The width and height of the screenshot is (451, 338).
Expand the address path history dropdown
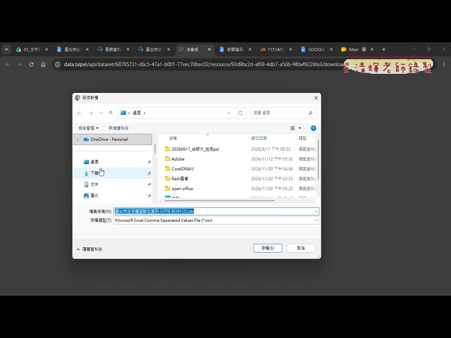coord(229,113)
